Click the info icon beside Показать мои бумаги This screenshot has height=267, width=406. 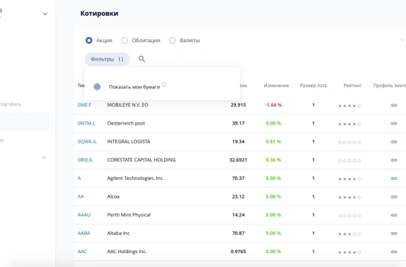point(163,84)
